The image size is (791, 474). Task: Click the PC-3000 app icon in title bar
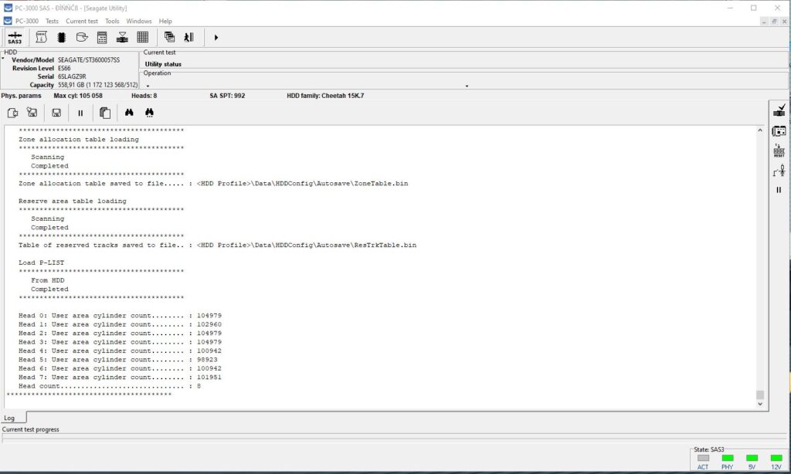coord(8,8)
